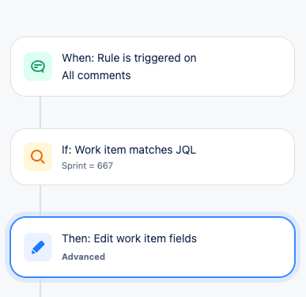306x297 pixels.
Task: Select the JQL condition component card
Action: pyautogui.click(x=153, y=157)
